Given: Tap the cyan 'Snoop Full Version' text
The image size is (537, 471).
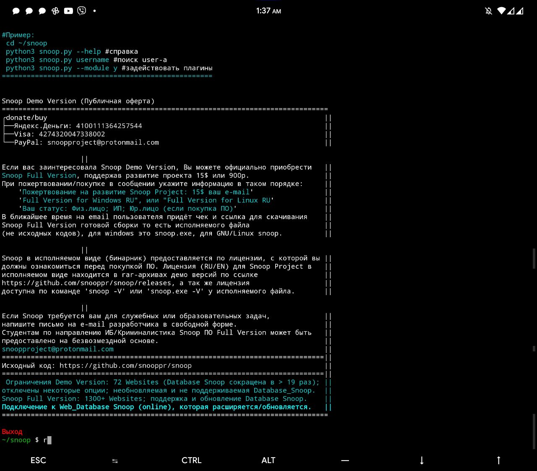Looking at the screenshot, I should (x=39, y=175).
